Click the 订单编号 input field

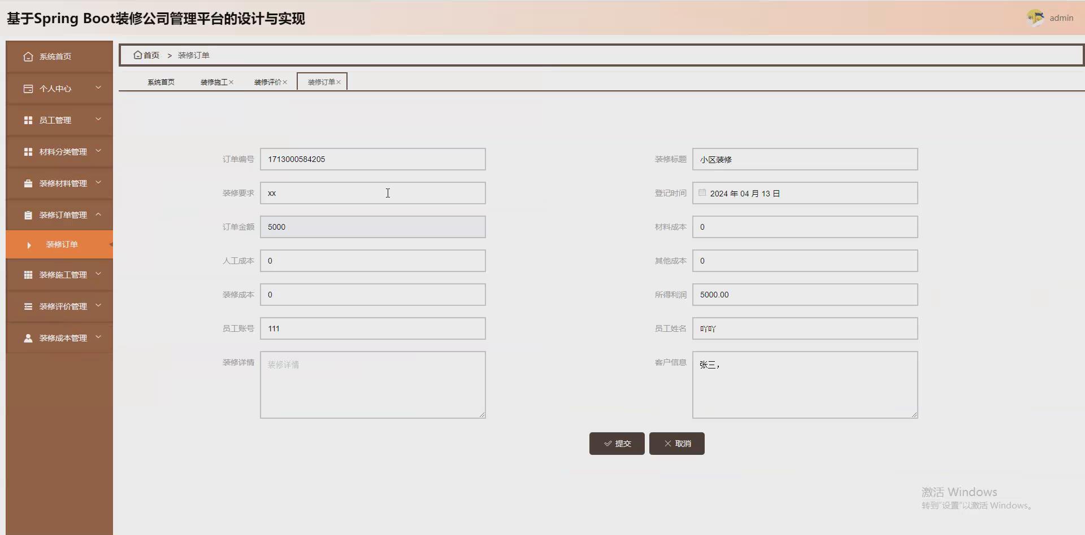(x=373, y=159)
